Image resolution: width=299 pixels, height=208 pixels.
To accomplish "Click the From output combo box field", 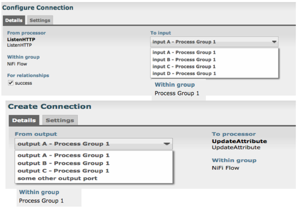I will coord(85,144).
